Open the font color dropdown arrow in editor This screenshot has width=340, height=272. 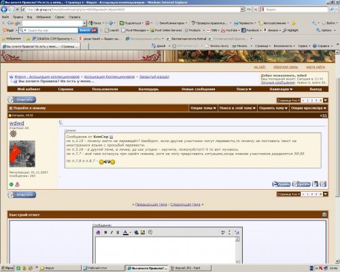coord(130,233)
